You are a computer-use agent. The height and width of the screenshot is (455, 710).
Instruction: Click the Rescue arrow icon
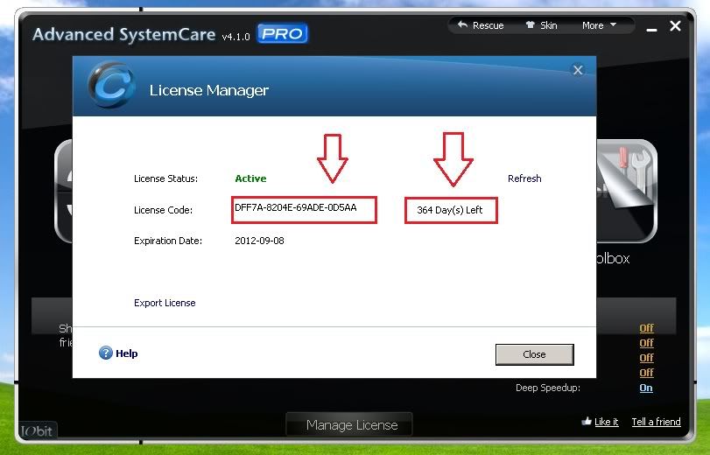pyautogui.click(x=462, y=24)
